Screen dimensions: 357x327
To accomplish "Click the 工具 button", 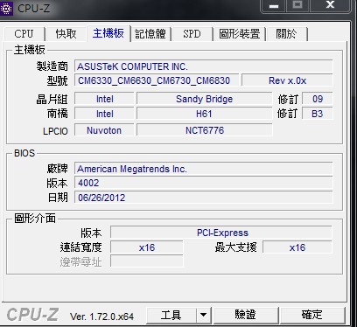I will click(x=171, y=315).
